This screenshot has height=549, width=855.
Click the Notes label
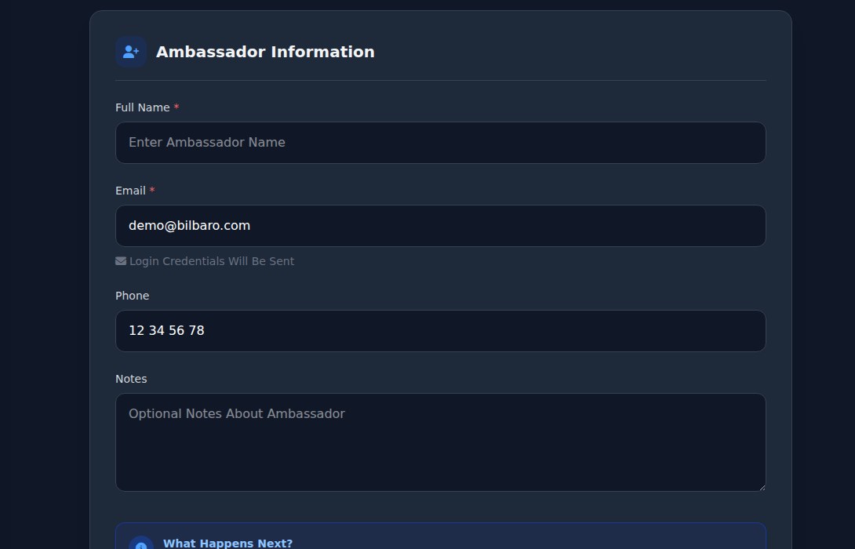(131, 379)
